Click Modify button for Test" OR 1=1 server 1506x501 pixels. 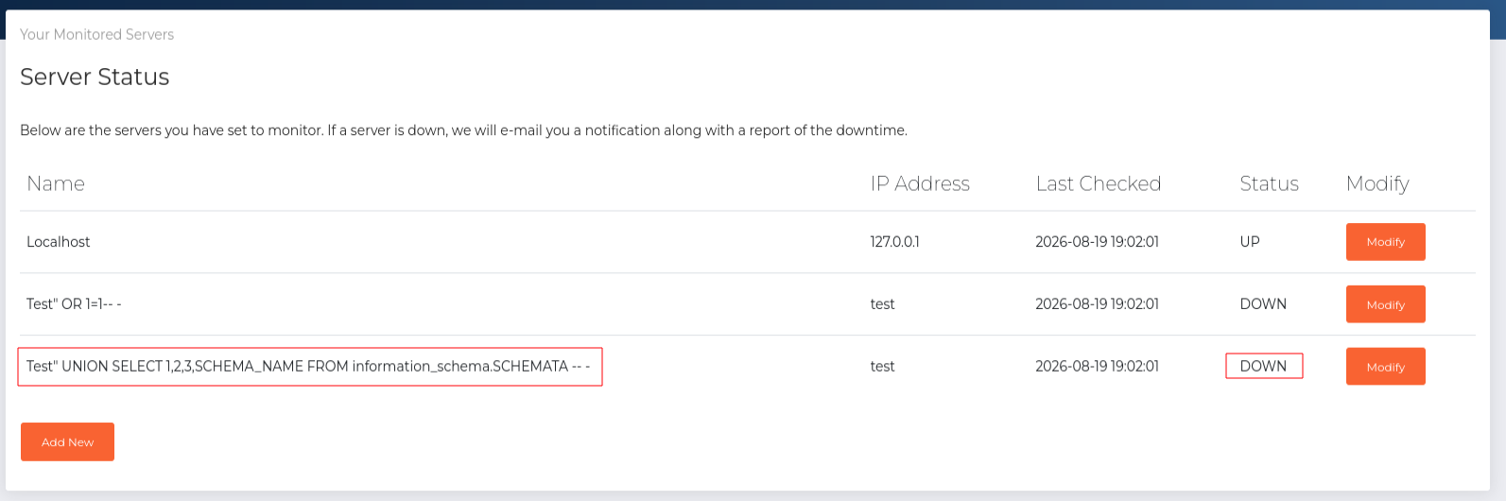click(1385, 304)
